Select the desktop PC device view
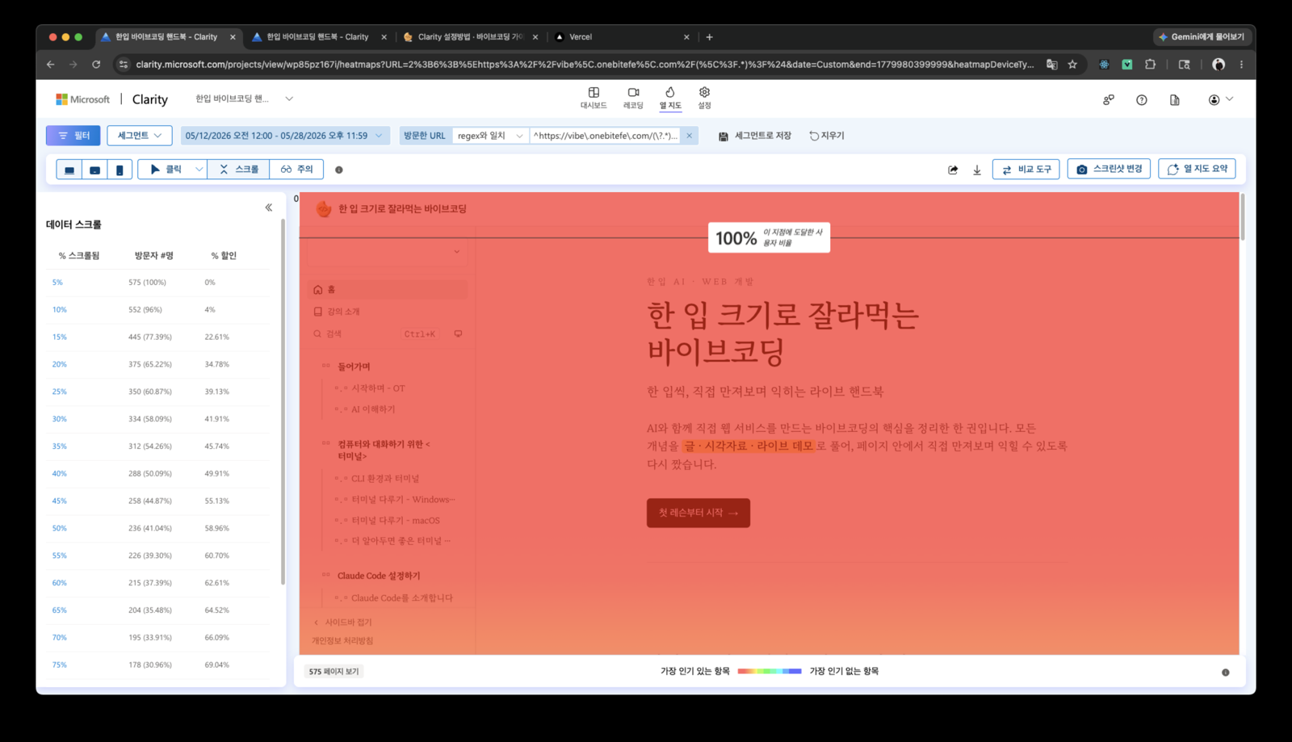This screenshot has height=742, width=1292. pos(69,170)
